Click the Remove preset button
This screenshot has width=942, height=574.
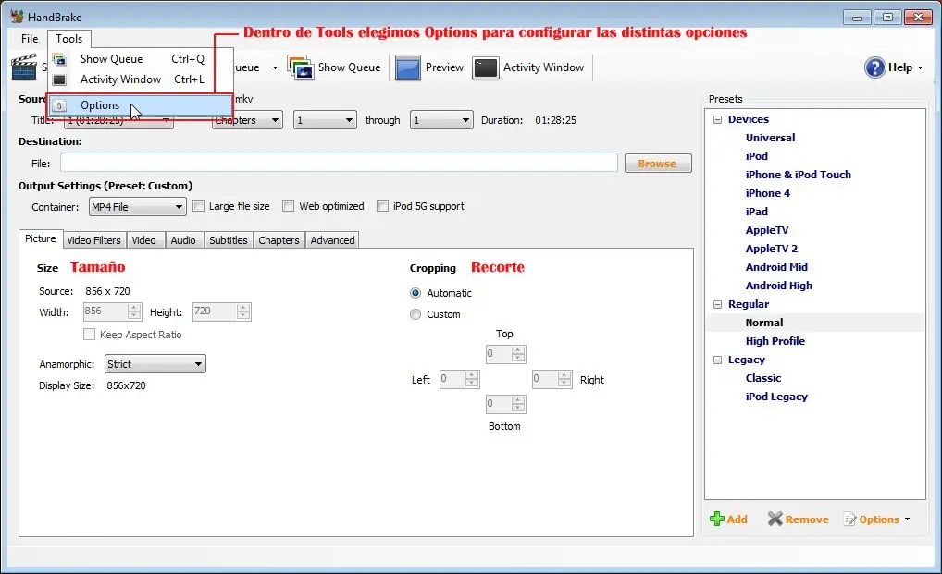799,519
